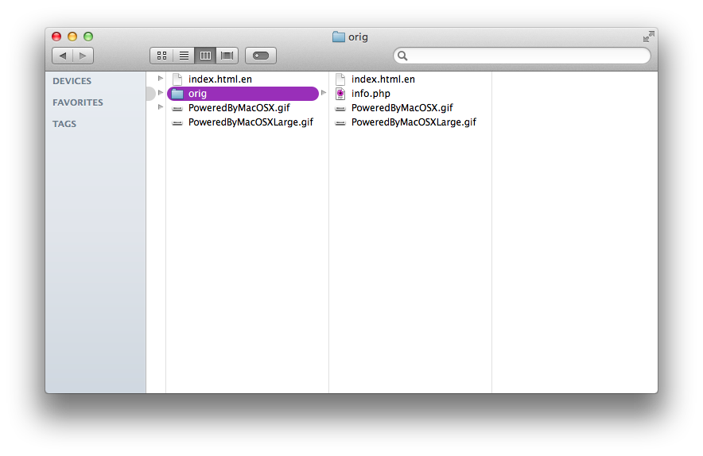Switch to Cover Flow view
This screenshot has width=703, height=456.
tap(227, 56)
